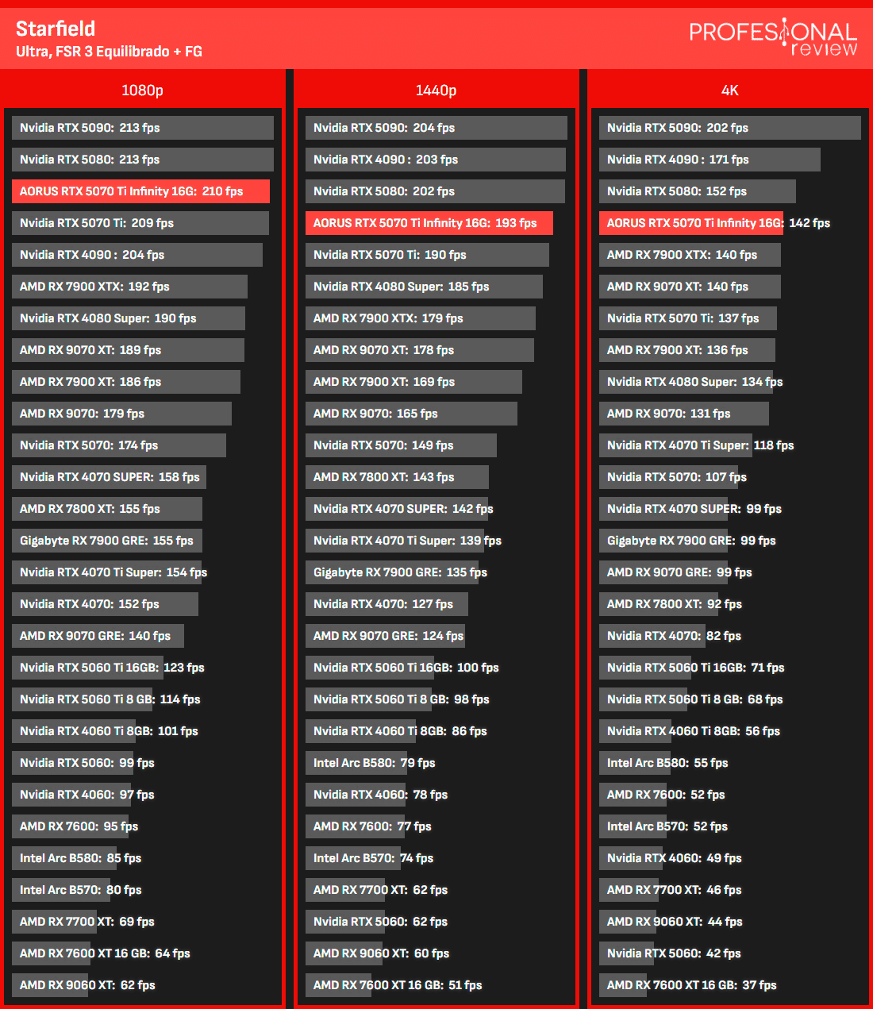This screenshot has height=1009, width=873.
Task: Click 'AMD RX 7800 XT: 143 fps' bar
Action: coord(397,477)
